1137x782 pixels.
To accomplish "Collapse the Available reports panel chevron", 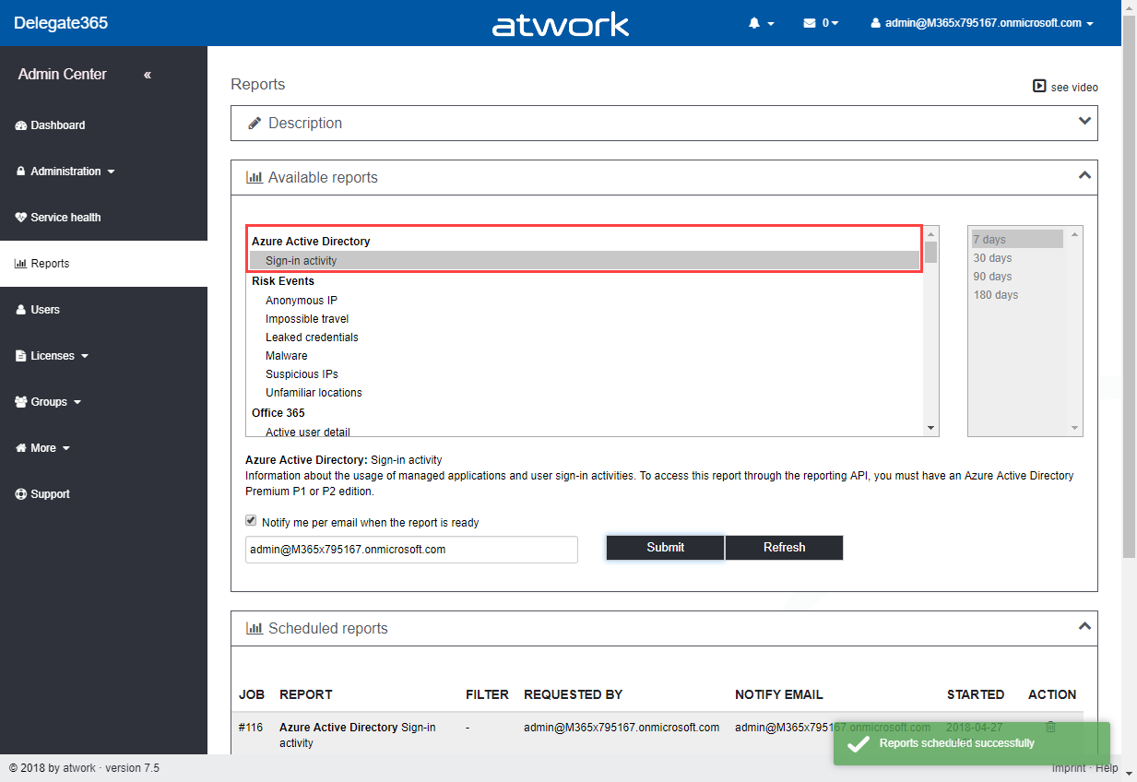I will click(1084, 175).
